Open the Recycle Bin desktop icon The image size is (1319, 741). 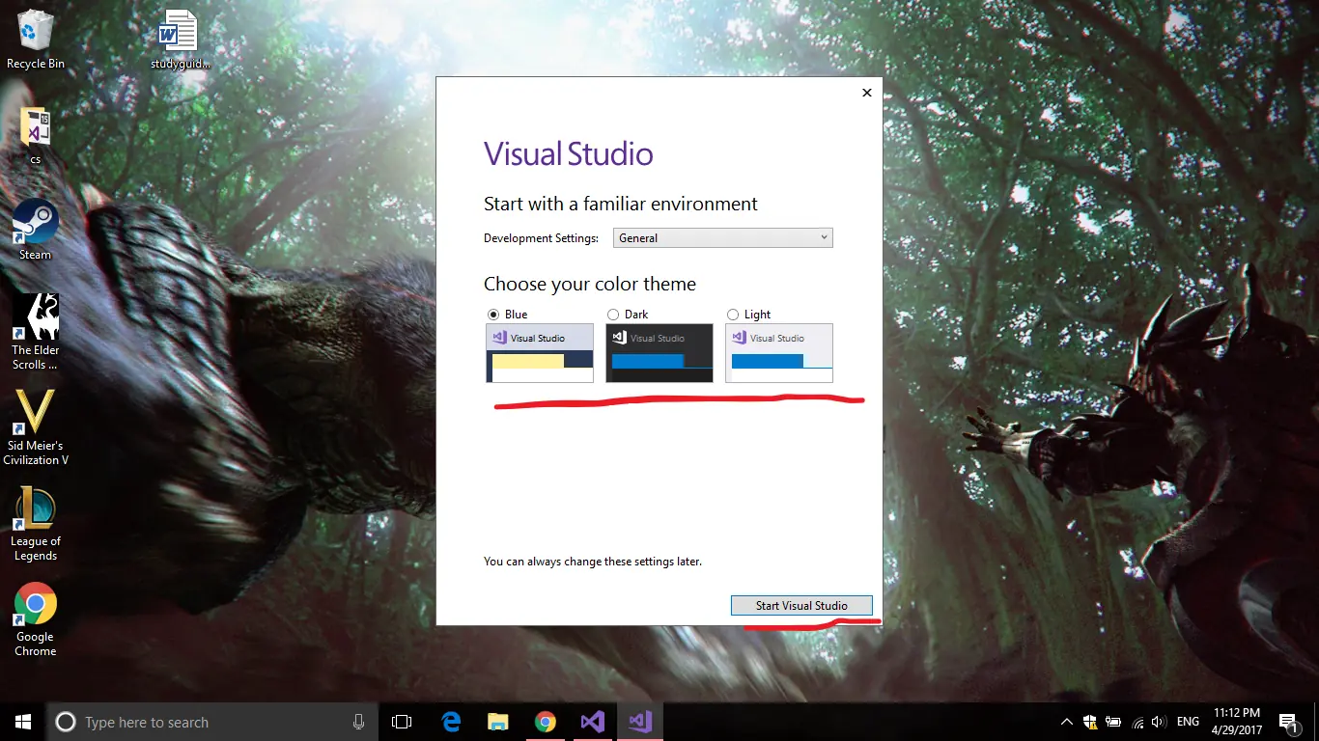tap(35, 39)
